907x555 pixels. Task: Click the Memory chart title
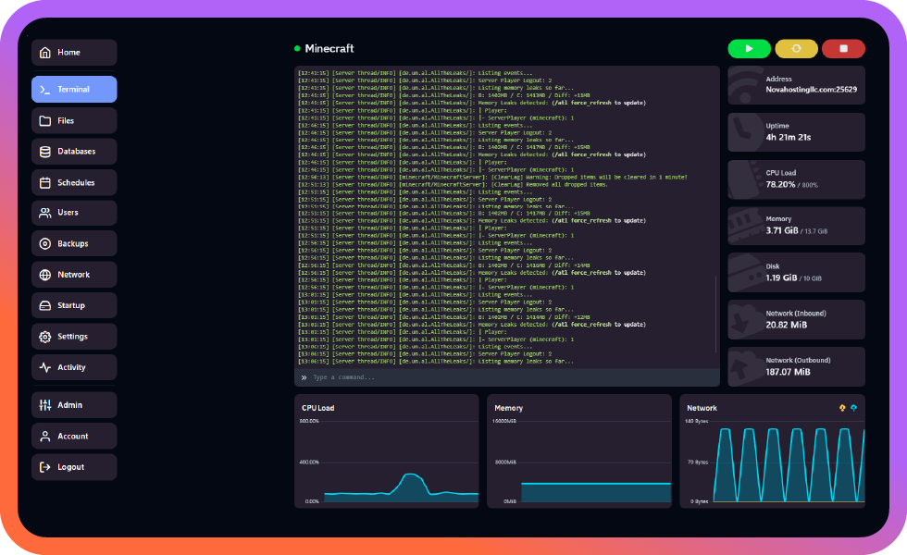(508, 408)
